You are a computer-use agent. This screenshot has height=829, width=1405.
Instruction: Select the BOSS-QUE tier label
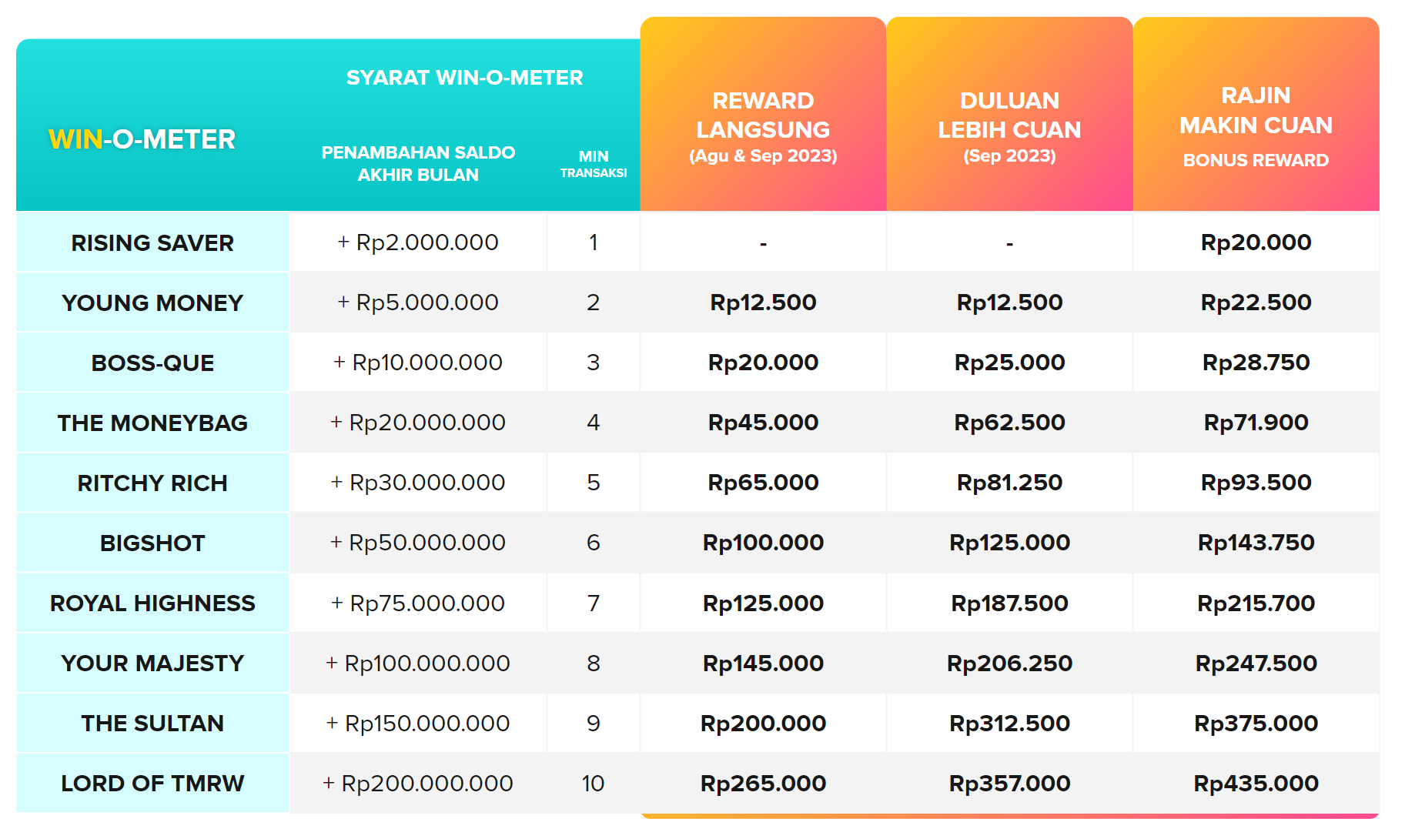point(152,363)
